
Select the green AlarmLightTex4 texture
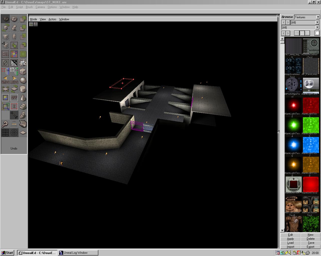(x=293, y=125)
